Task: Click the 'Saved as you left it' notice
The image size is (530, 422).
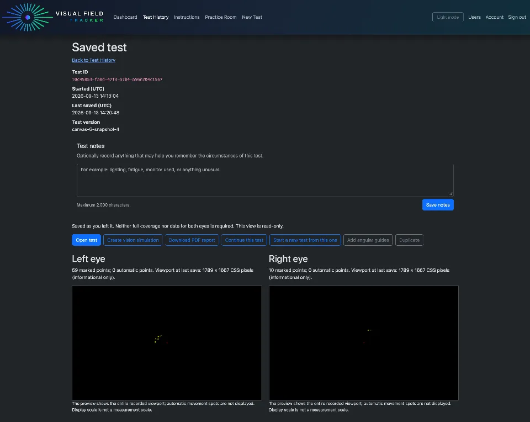Action: (178, 226)
